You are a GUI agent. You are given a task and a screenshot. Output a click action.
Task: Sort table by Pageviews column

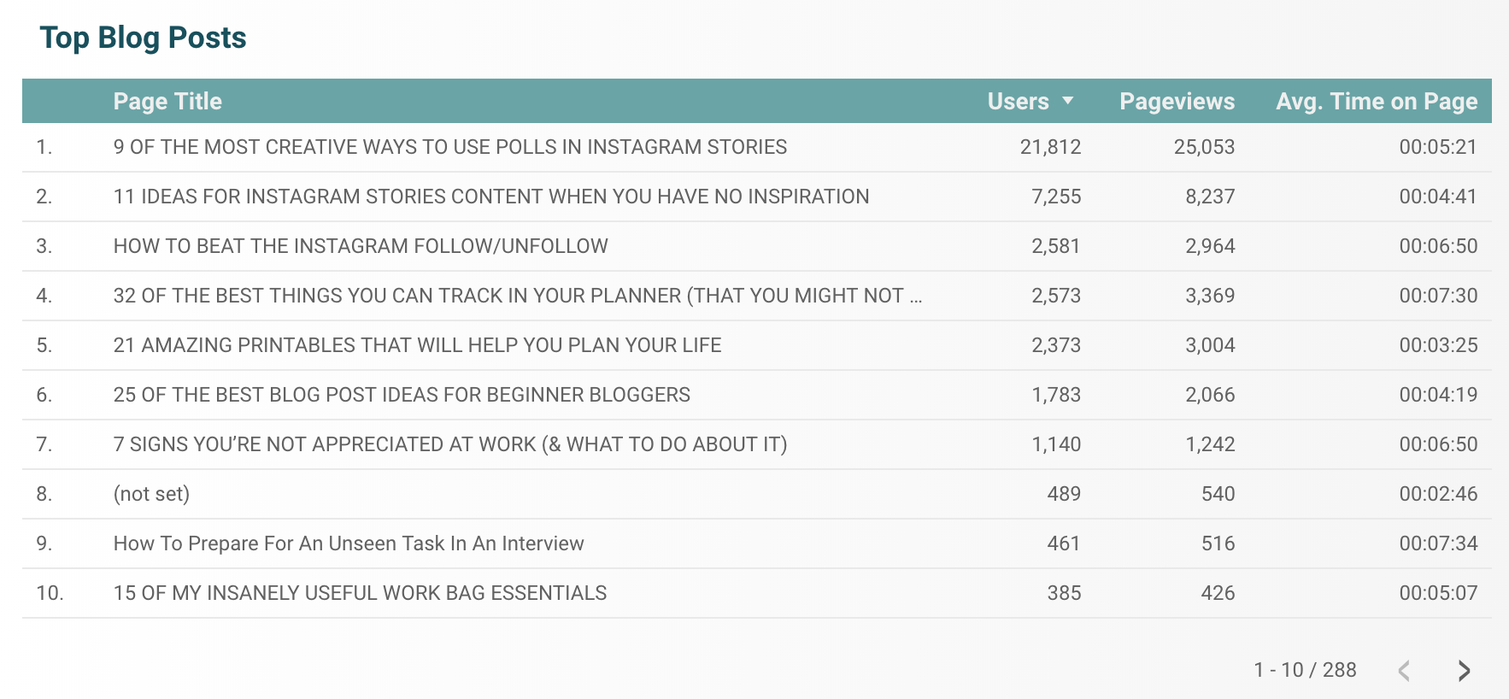point(1177,101)
